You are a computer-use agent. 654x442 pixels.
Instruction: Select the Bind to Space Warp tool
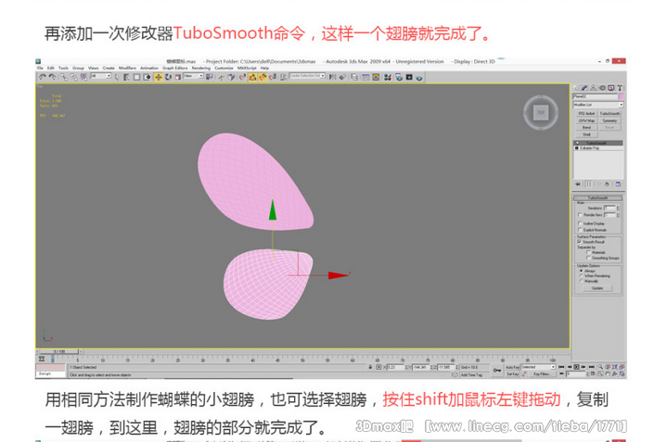(83, 77)
